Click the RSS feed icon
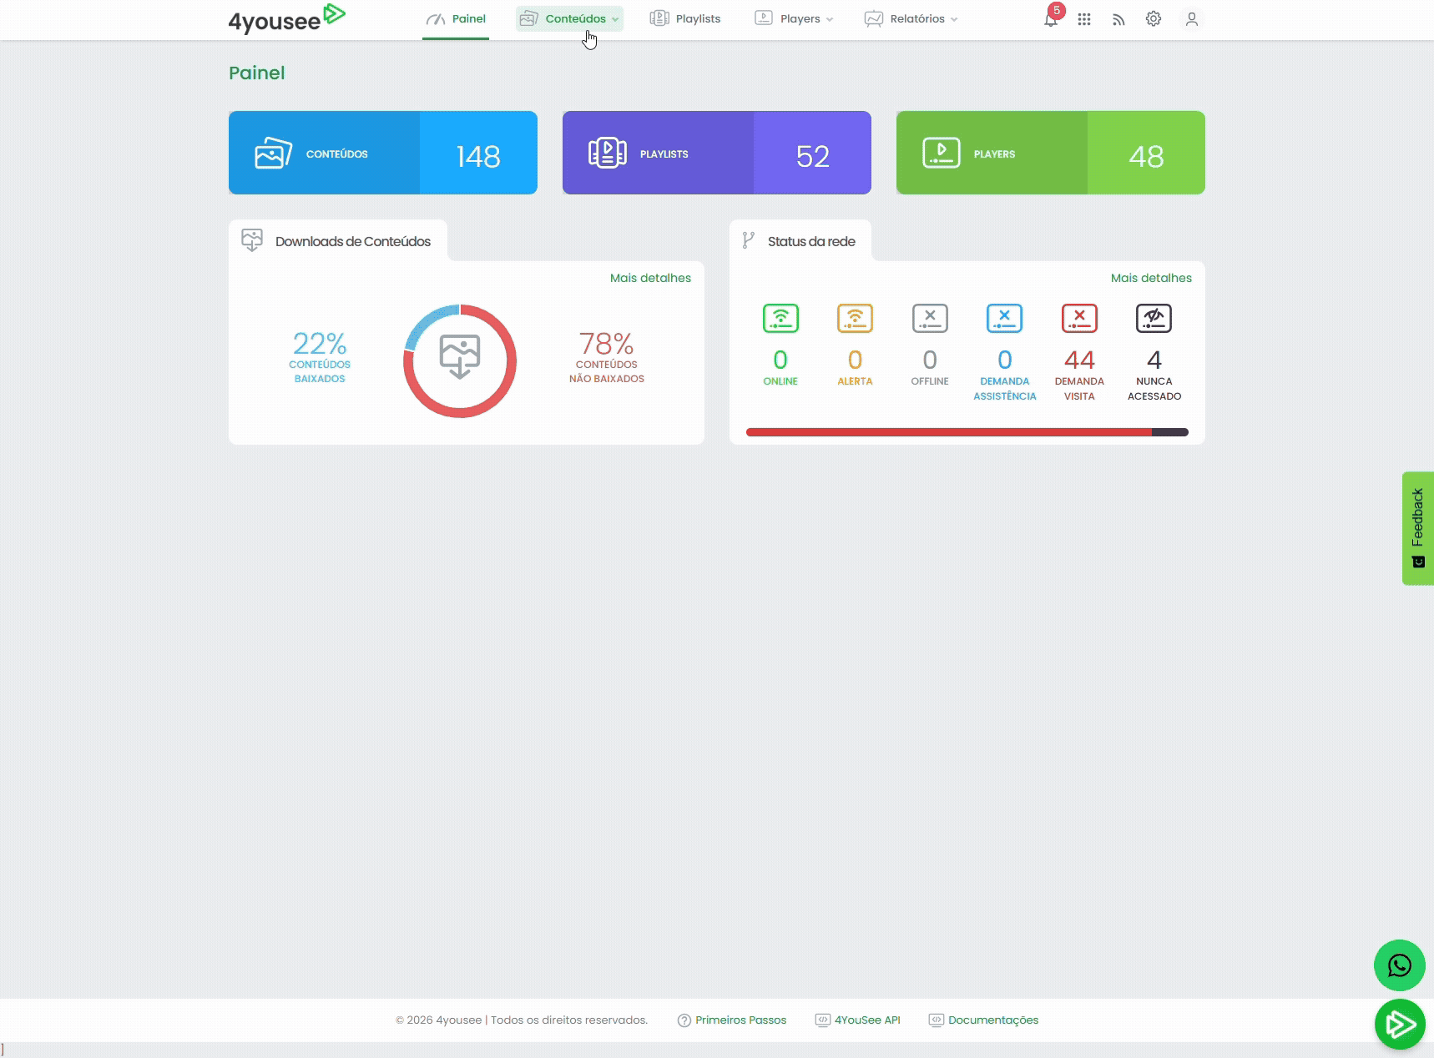The width and height of the screenshot is (1434, 1058). pyautogui.click(x=1118, y=19)
